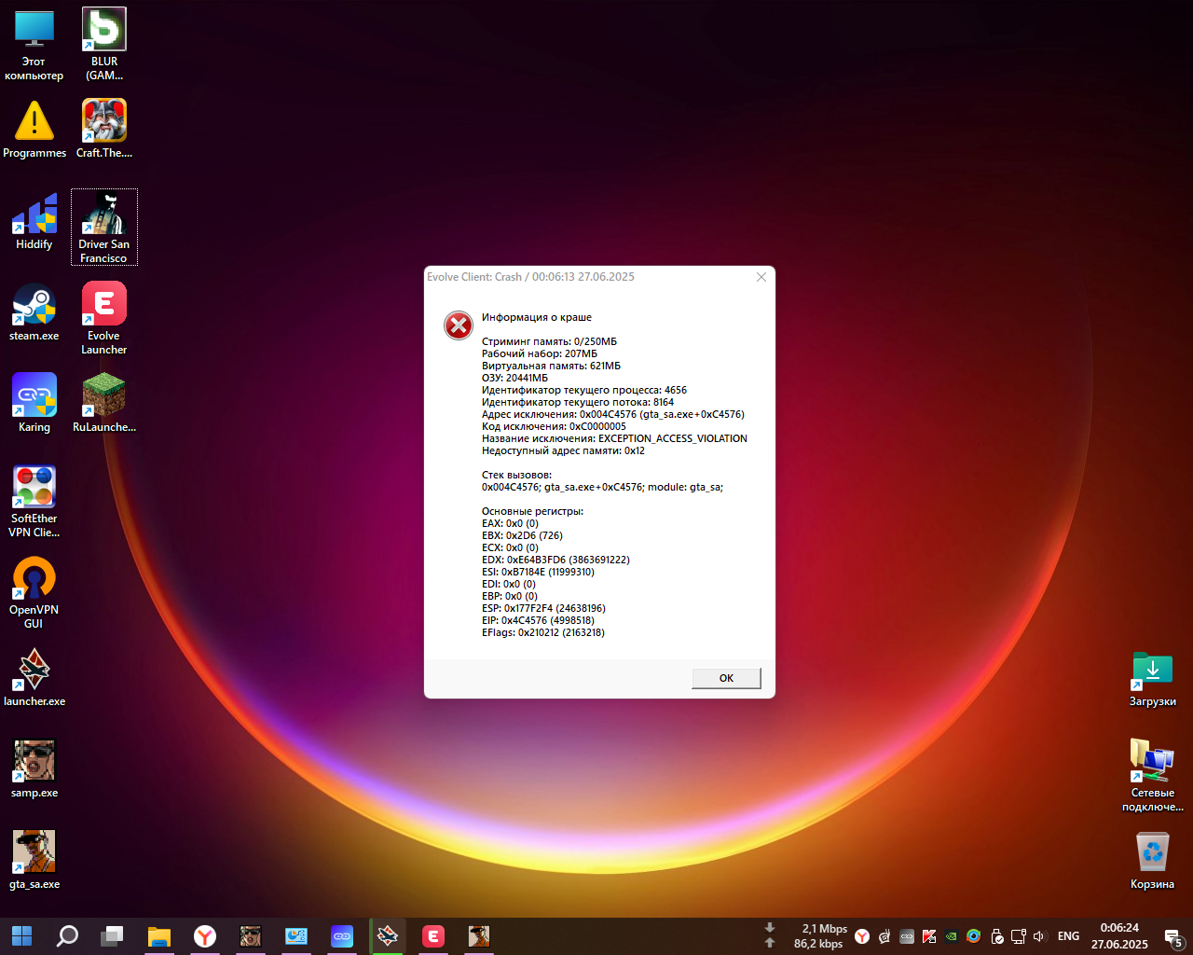Open File Explorer from the taskbar

coord(159,935)
